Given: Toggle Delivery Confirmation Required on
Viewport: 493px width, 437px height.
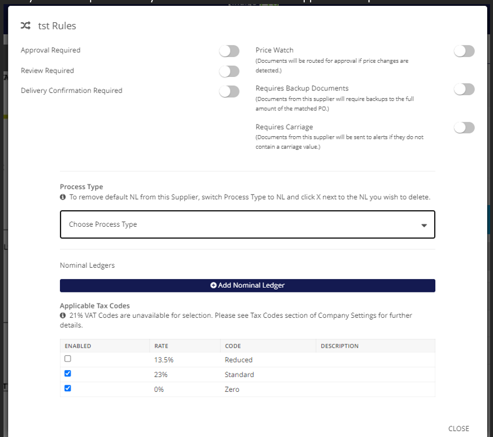Looking at the screenshot, I should (x=229, y=91).
